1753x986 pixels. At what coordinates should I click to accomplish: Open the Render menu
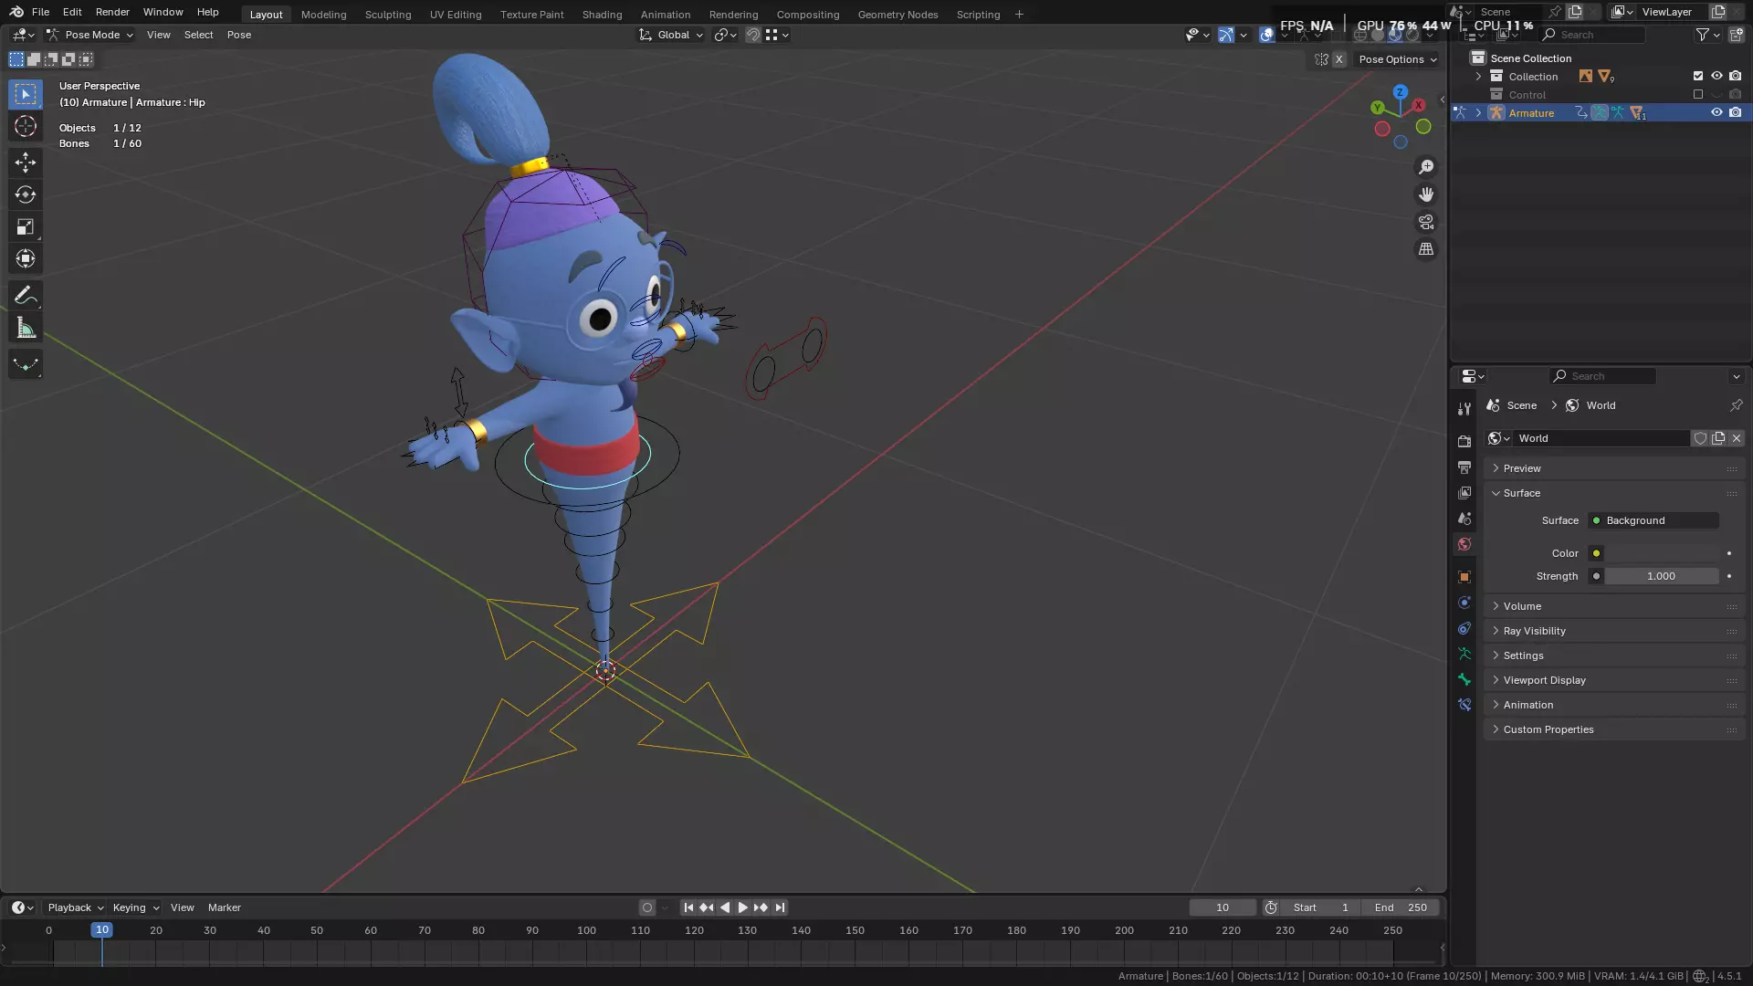click(112, 12)
